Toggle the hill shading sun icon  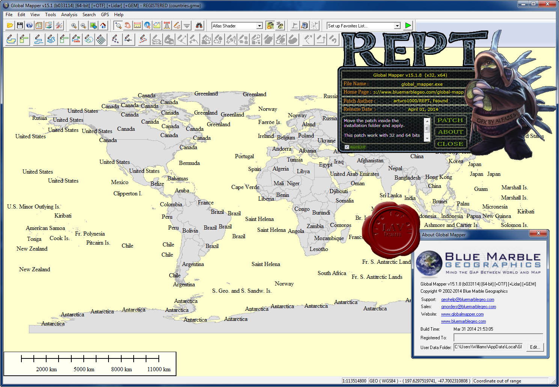point(270,26)
